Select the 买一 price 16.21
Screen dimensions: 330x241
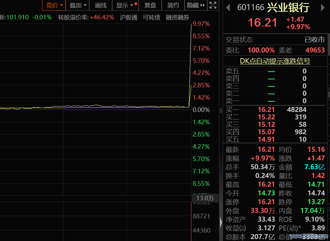[266, 110]
